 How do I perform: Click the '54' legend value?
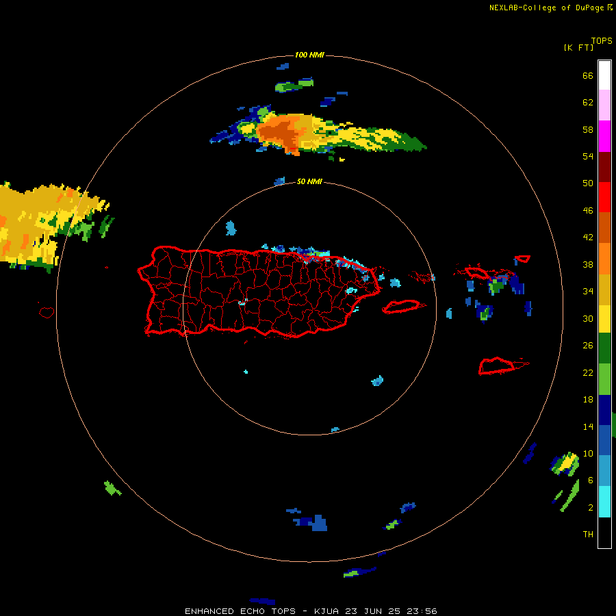click(588, 156)
